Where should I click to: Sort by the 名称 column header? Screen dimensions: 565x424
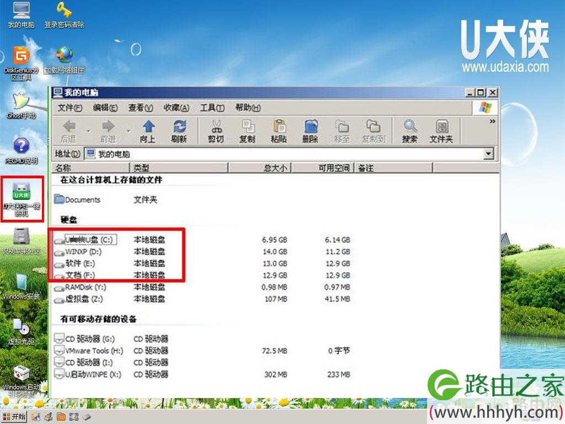coord(91,168)
